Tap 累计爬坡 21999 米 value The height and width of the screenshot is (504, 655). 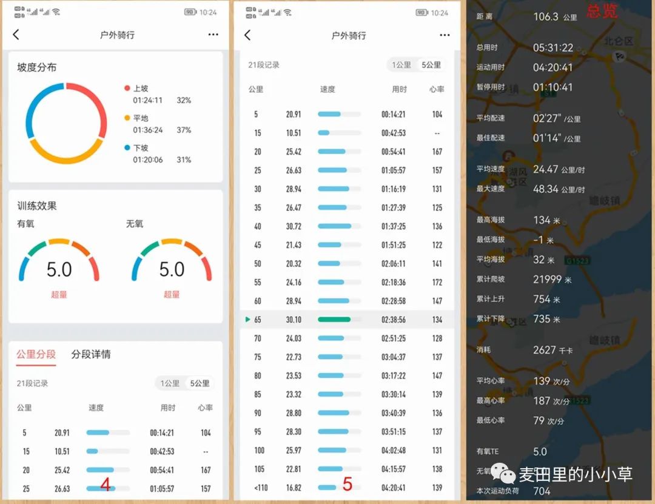pyautogui.click(x=553, y=279)
